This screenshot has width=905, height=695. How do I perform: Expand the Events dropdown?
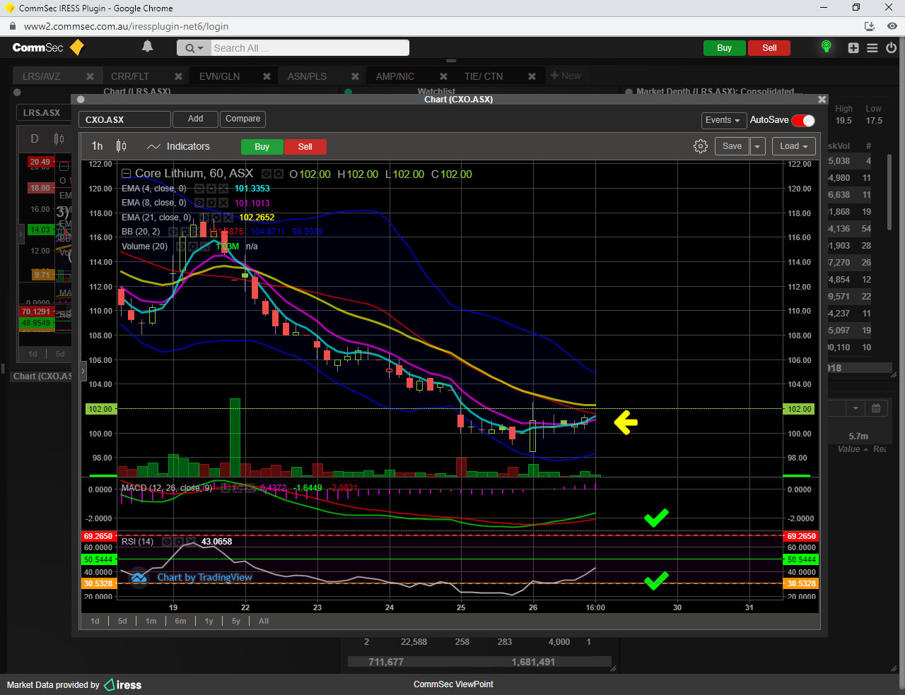[x=722, y=120]
